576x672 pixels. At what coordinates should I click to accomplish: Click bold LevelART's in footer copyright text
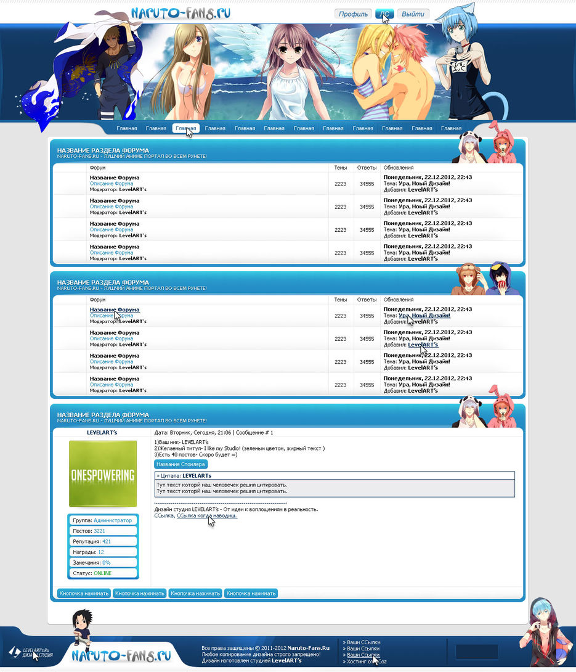[x=286, y=660]
